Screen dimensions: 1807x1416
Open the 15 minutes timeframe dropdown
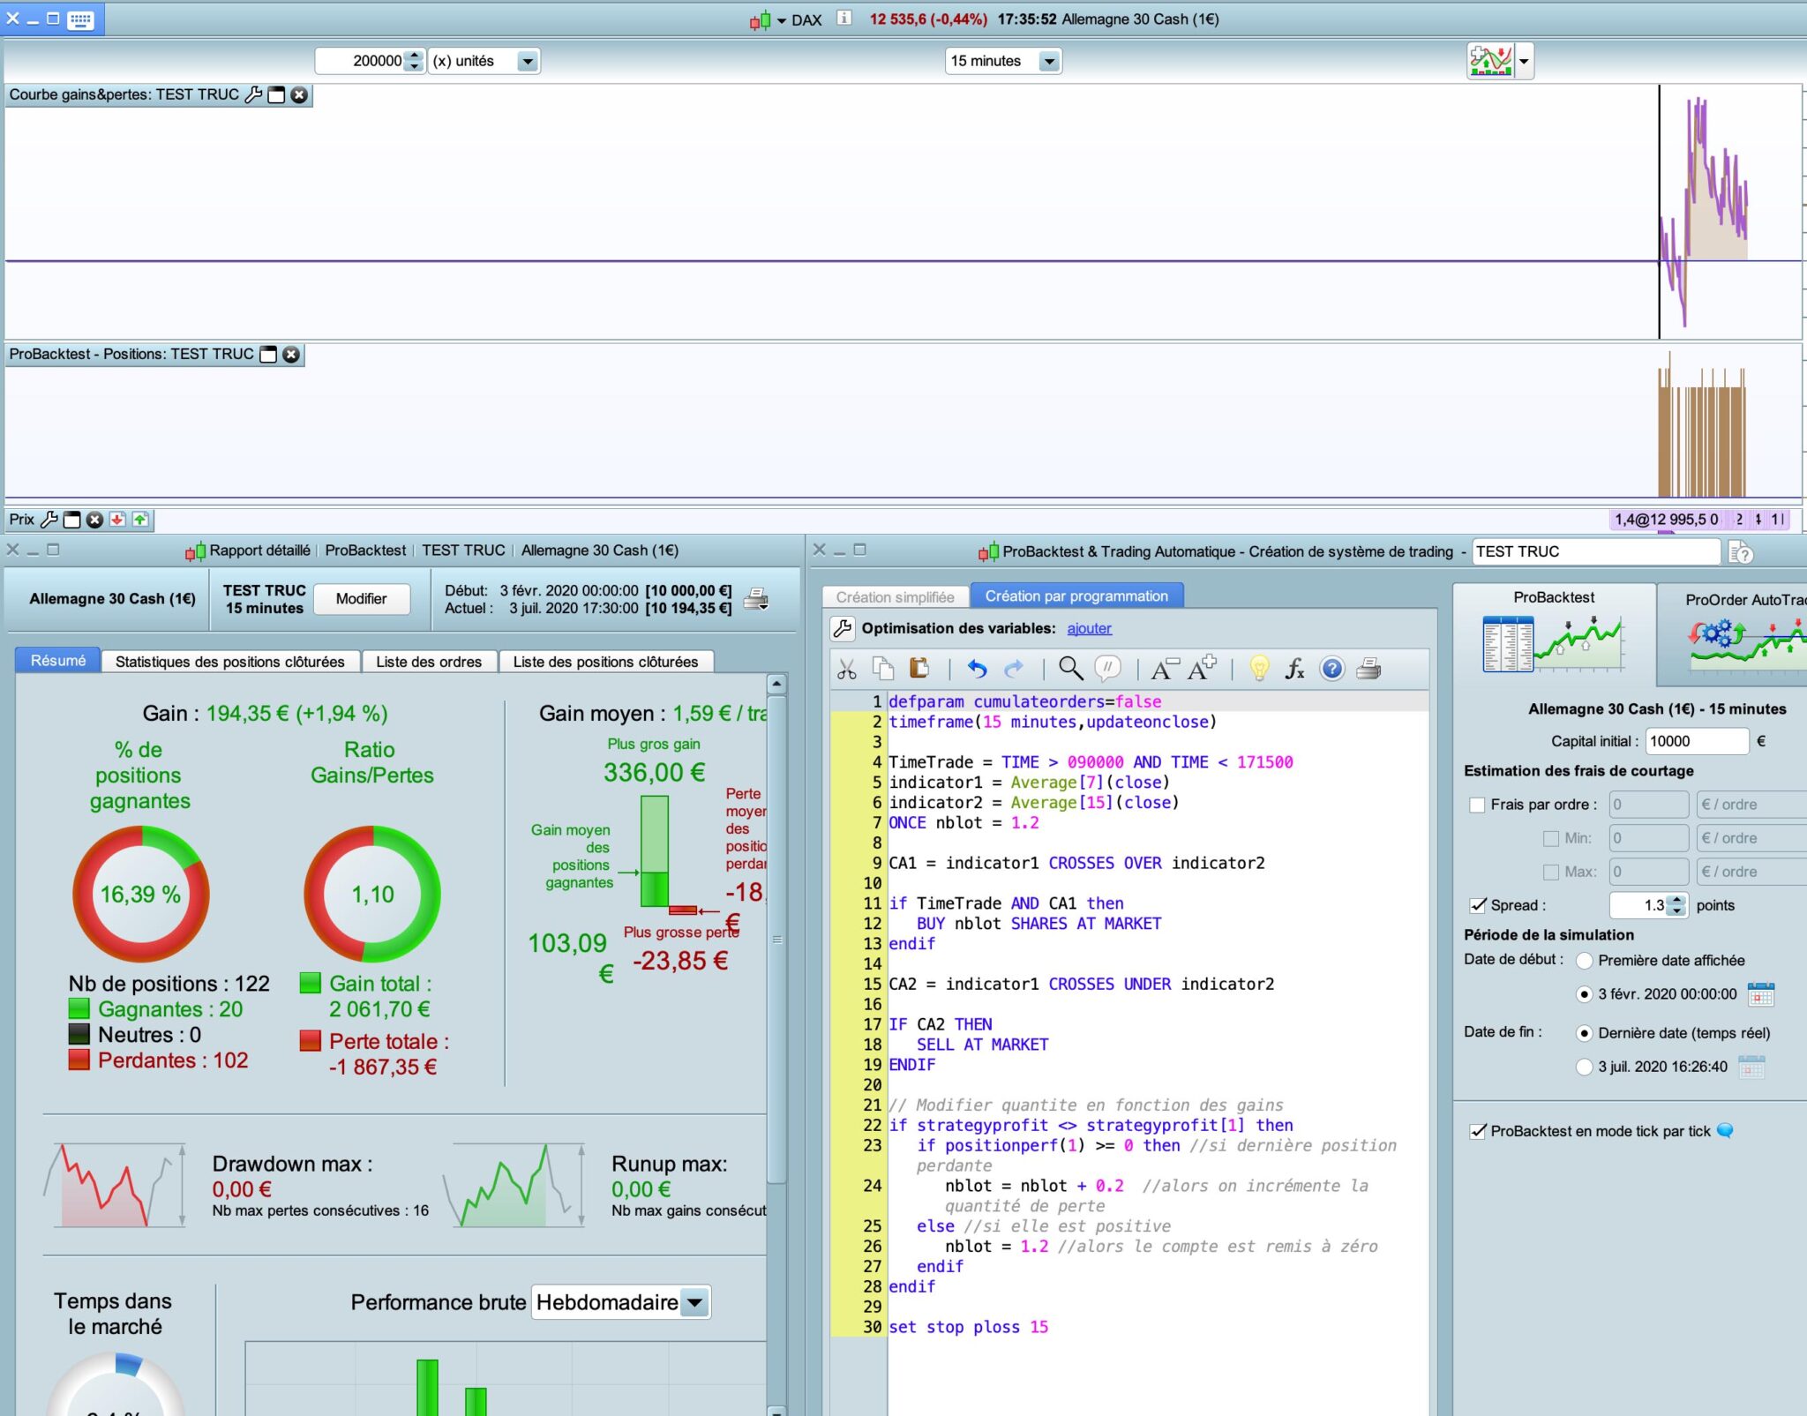[x=1048, y=61]
